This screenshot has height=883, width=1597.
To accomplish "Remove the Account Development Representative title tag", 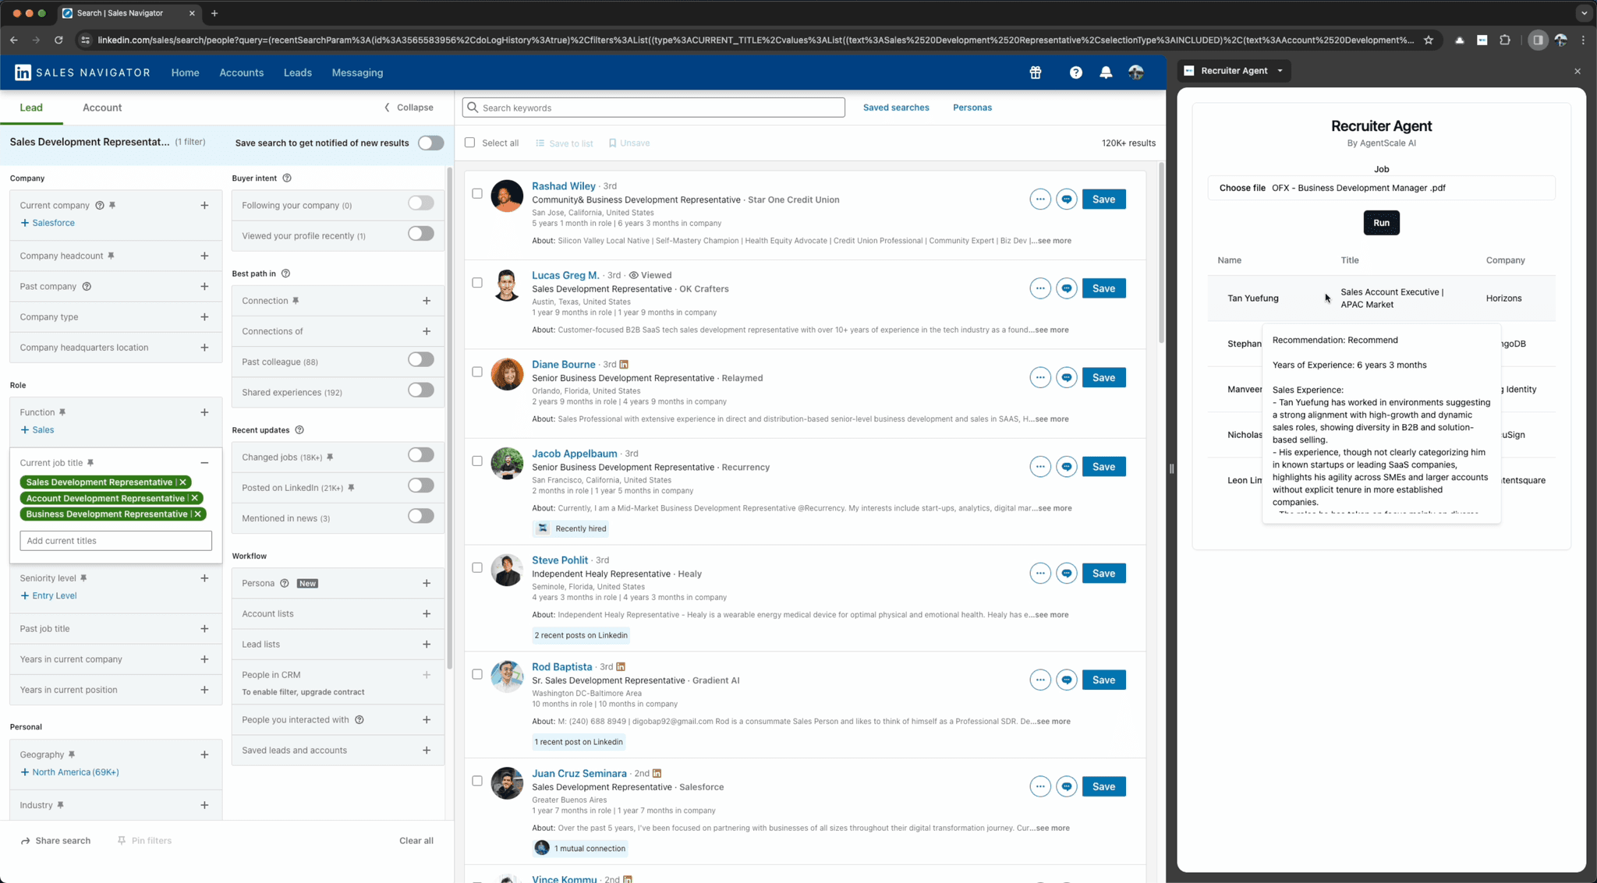I will click(x=195, y=498).
